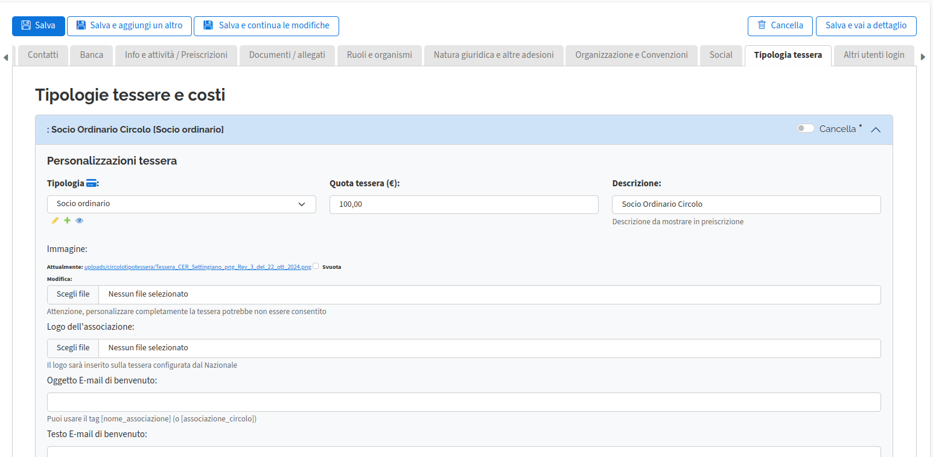This screenshot has height=457, width=933.
Task: Click the card icon beside Tipologia label
Action: [x=91, y=183]
